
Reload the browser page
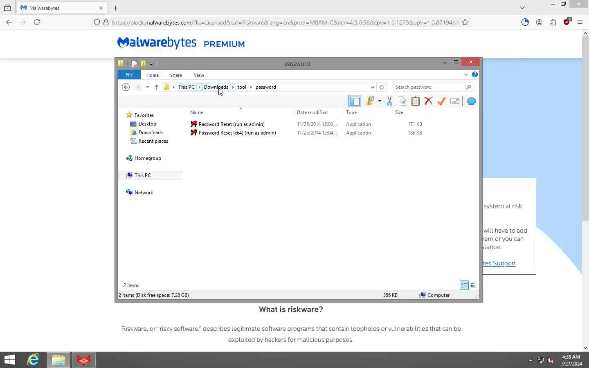tap(37, 22)
